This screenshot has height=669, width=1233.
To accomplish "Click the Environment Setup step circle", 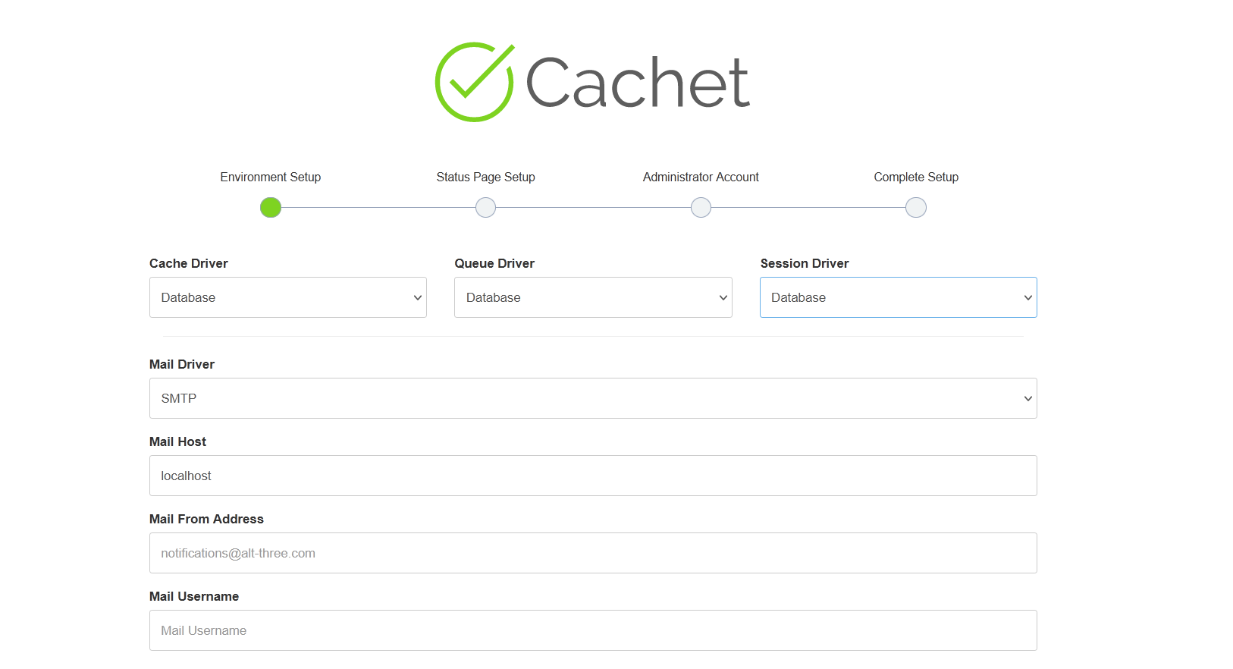I will click(x=271, y=207).
